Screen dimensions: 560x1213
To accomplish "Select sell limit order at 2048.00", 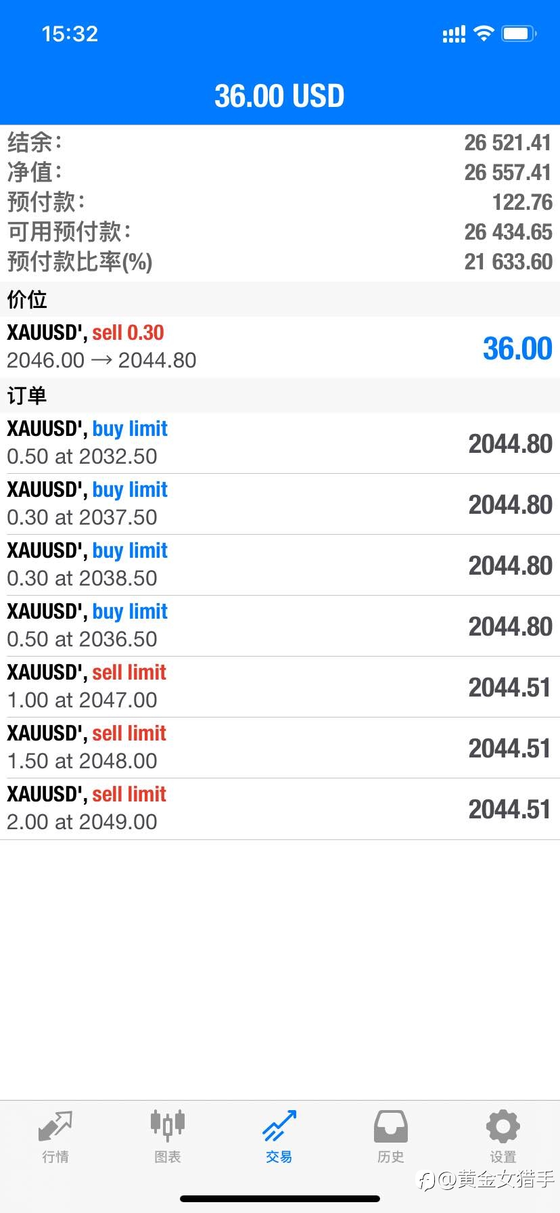I will (280, 747).
